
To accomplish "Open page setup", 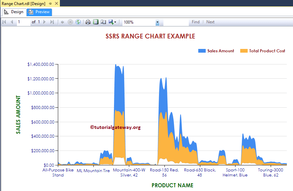I will (x=103, y=22).
